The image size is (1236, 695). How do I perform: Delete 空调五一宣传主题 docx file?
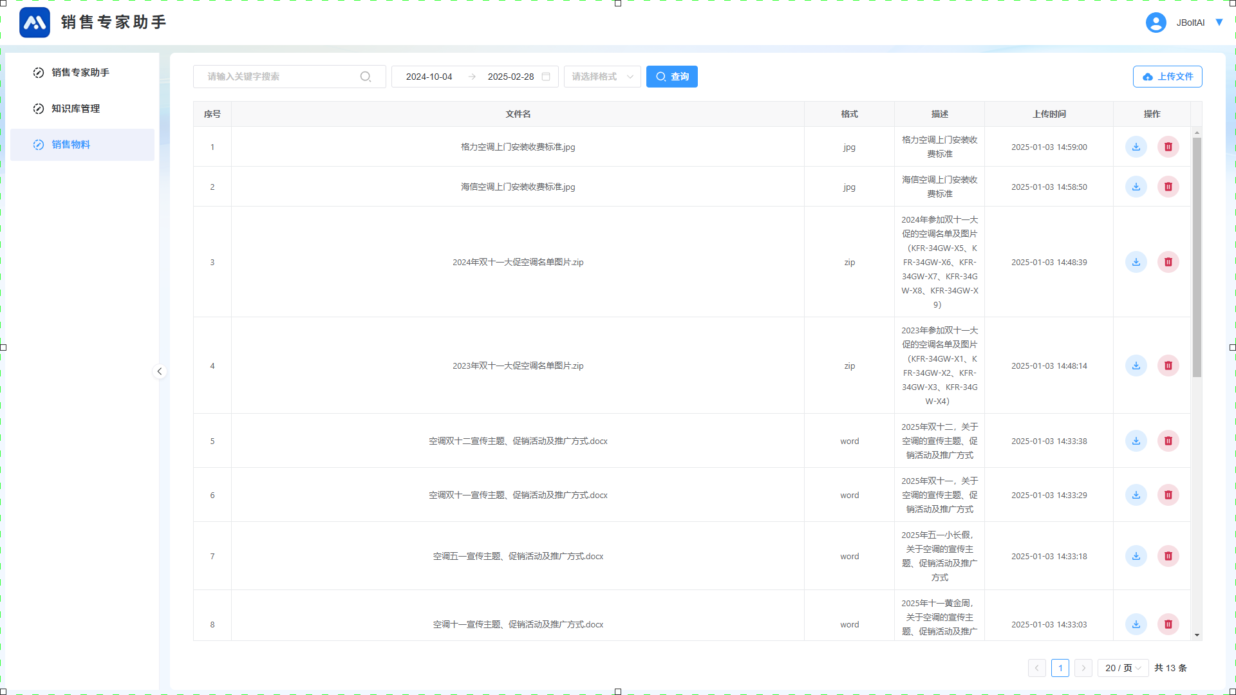[x=1168, y=556]
